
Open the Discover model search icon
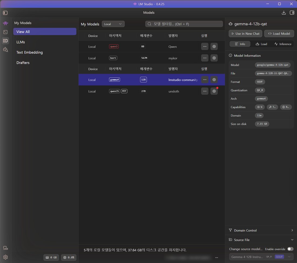coord(5,50)
